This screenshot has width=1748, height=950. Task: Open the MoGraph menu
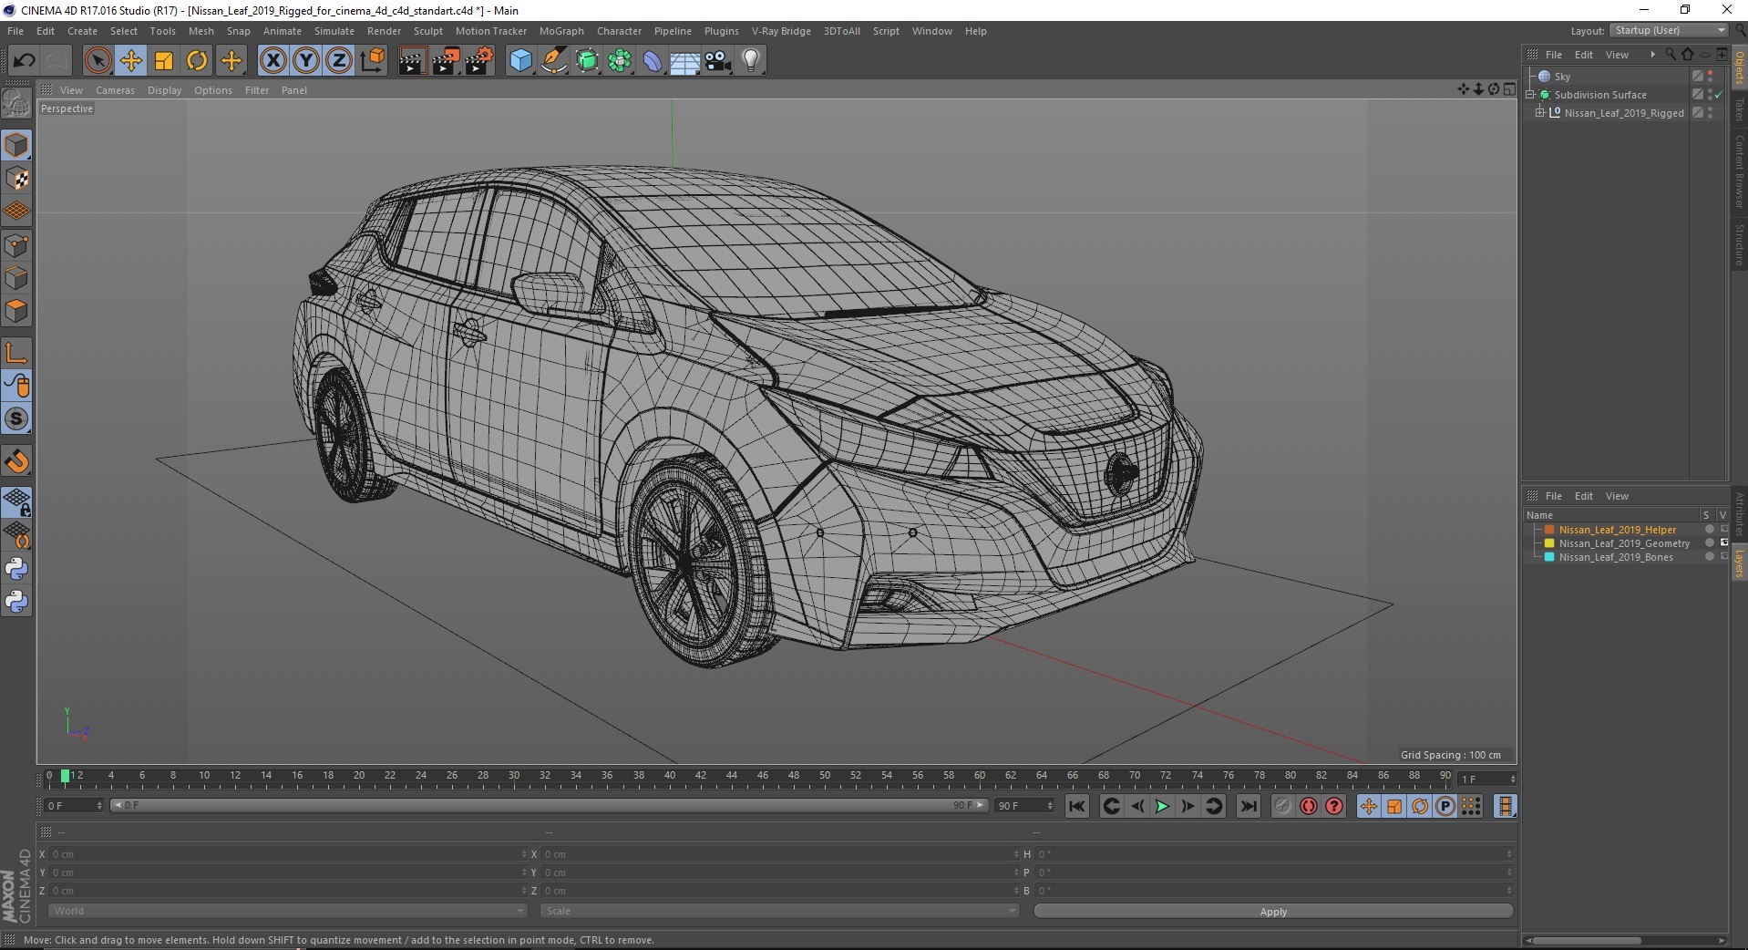click(x=561, y=31)
